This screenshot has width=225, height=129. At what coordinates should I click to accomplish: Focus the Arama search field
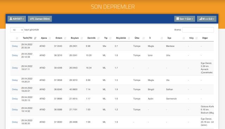point(198,30)
